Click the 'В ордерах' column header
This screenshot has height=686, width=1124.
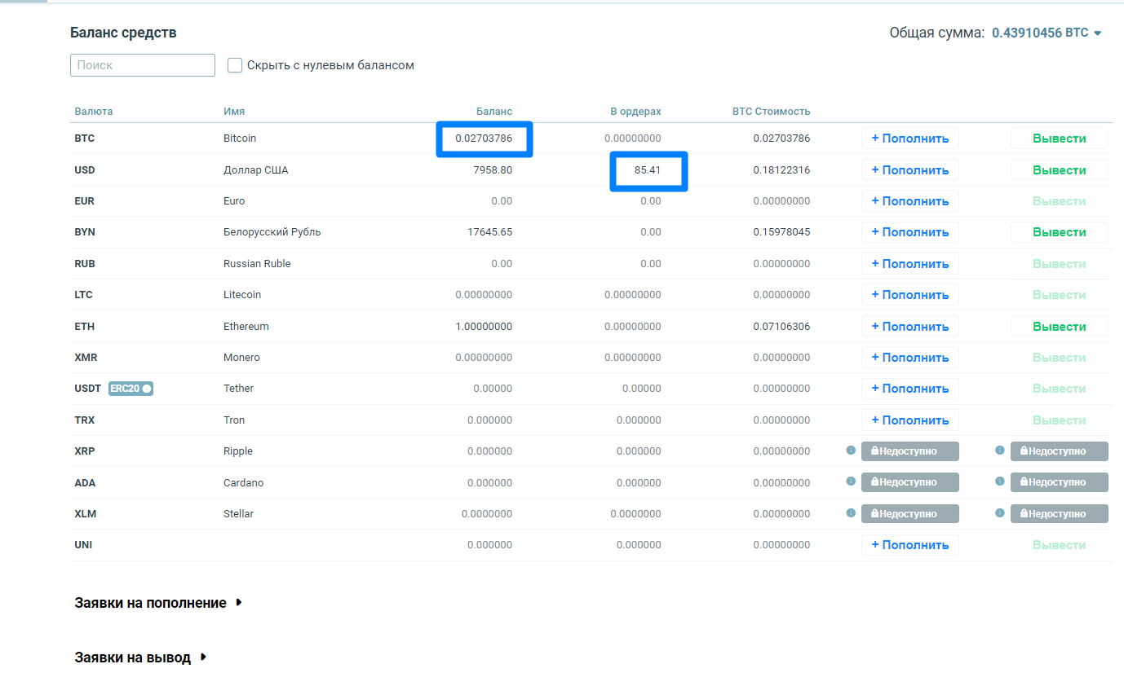[635, 112]
